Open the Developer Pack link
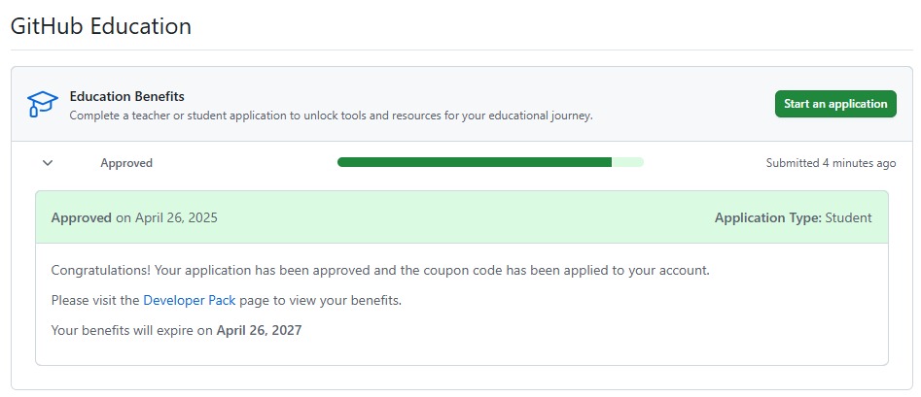The height and width of the screenshot is (397, 921). click(x=189, y=301)
